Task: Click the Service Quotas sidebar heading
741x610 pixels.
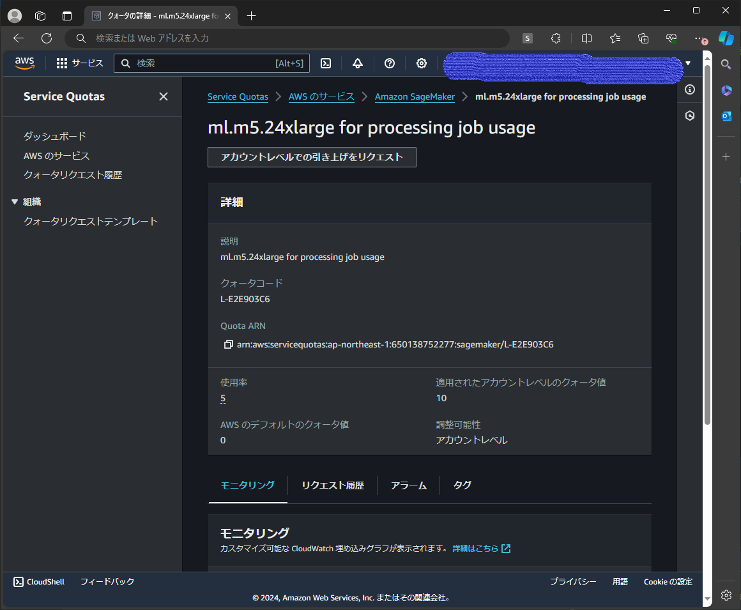Action: click(65, 96)
